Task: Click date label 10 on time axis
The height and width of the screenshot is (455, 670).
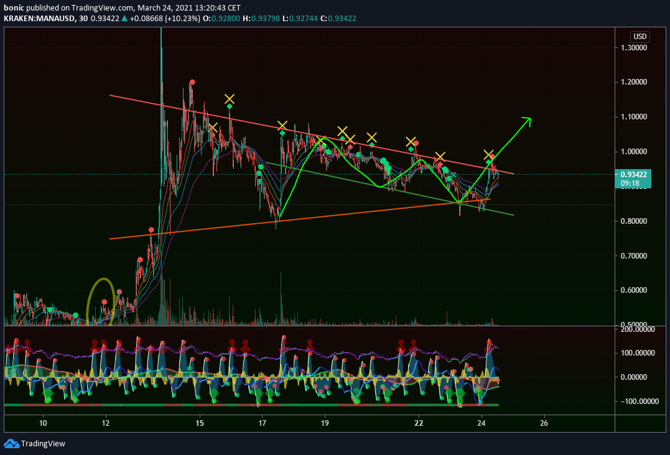Action: [43, 423]
